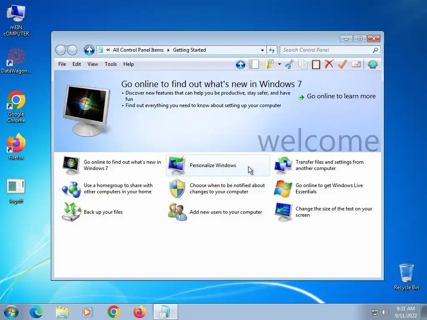Click the Back up your files drive icon
The image size is (427, 320).
[71, 212]
